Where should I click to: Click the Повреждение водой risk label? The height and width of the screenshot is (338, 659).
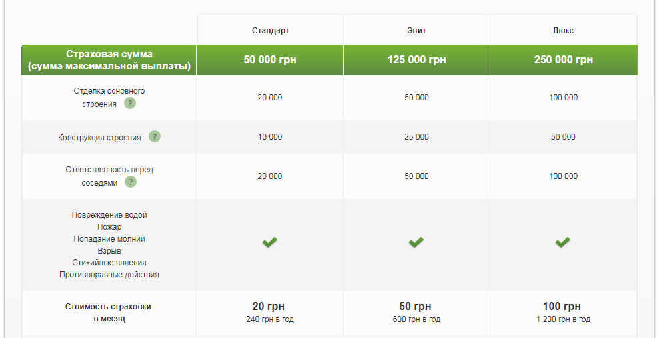click(109, 215)
